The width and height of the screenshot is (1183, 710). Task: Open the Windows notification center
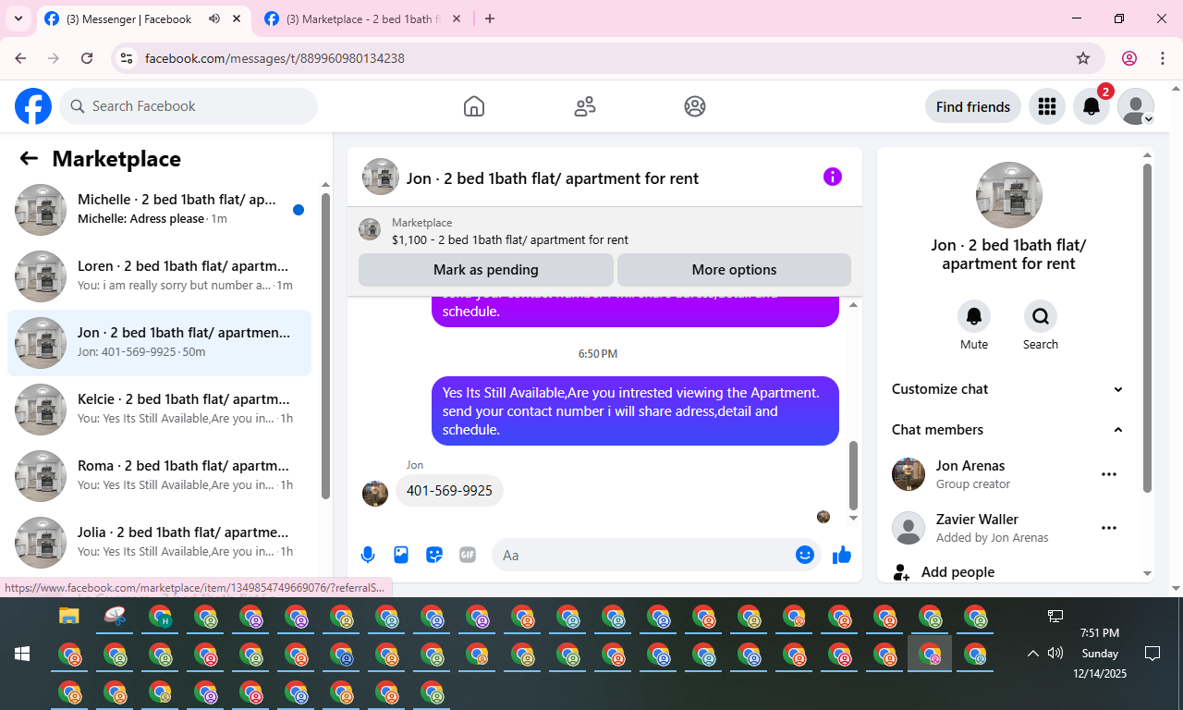coord(1153,654)
